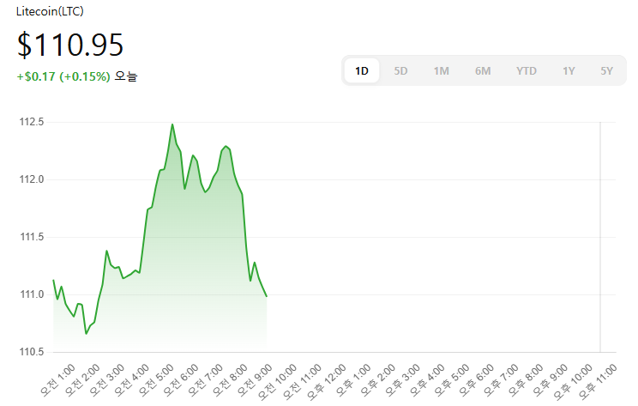The height and width of the screenshot is (406, 638).
Task: Click the $110.95 current price
Action: 70,45
